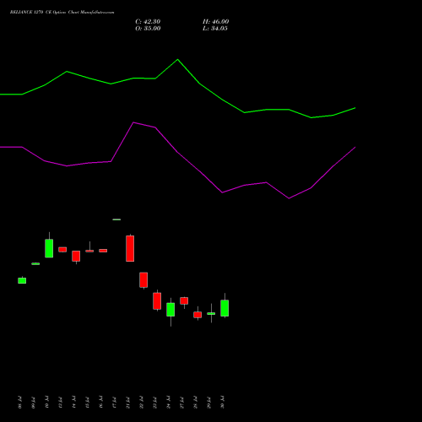Image resolution: width=422 pixels, height=422 pixels.
Task: Click the peak of the green indicator line
Action: [177, 59]
